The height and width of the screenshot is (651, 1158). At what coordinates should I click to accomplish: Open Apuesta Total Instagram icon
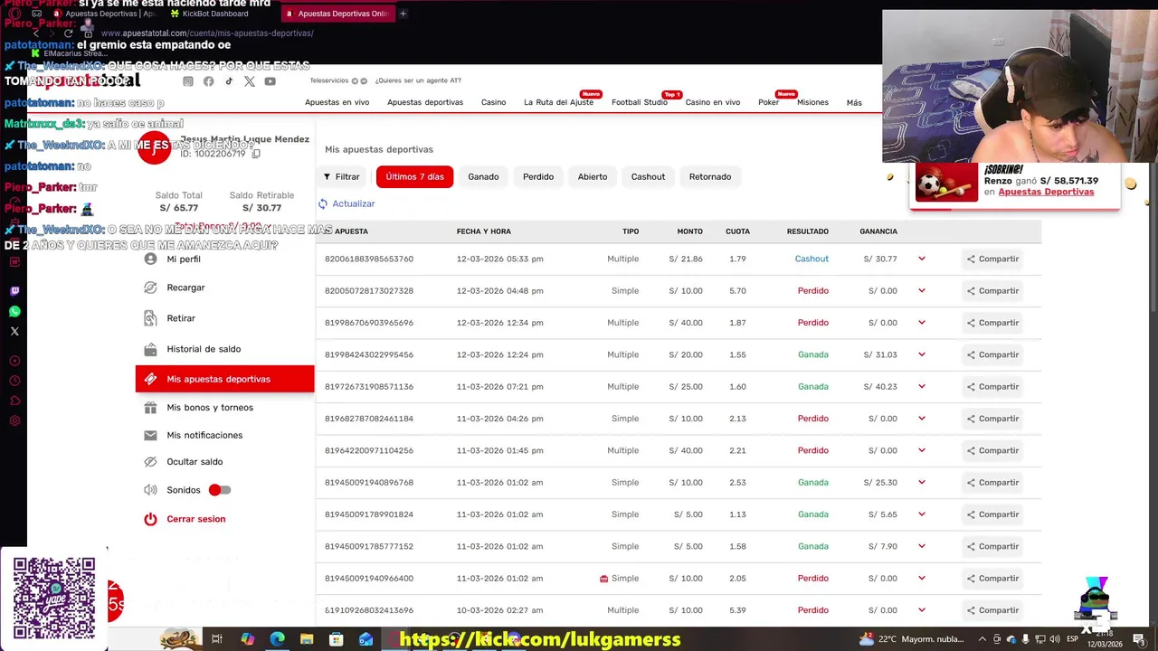tap(188, 81)
